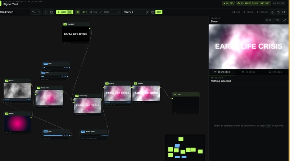Click the patch title text in the toolbar
Image resolution: width=290 pixels, height=161 pixels.
coord(7,12)
